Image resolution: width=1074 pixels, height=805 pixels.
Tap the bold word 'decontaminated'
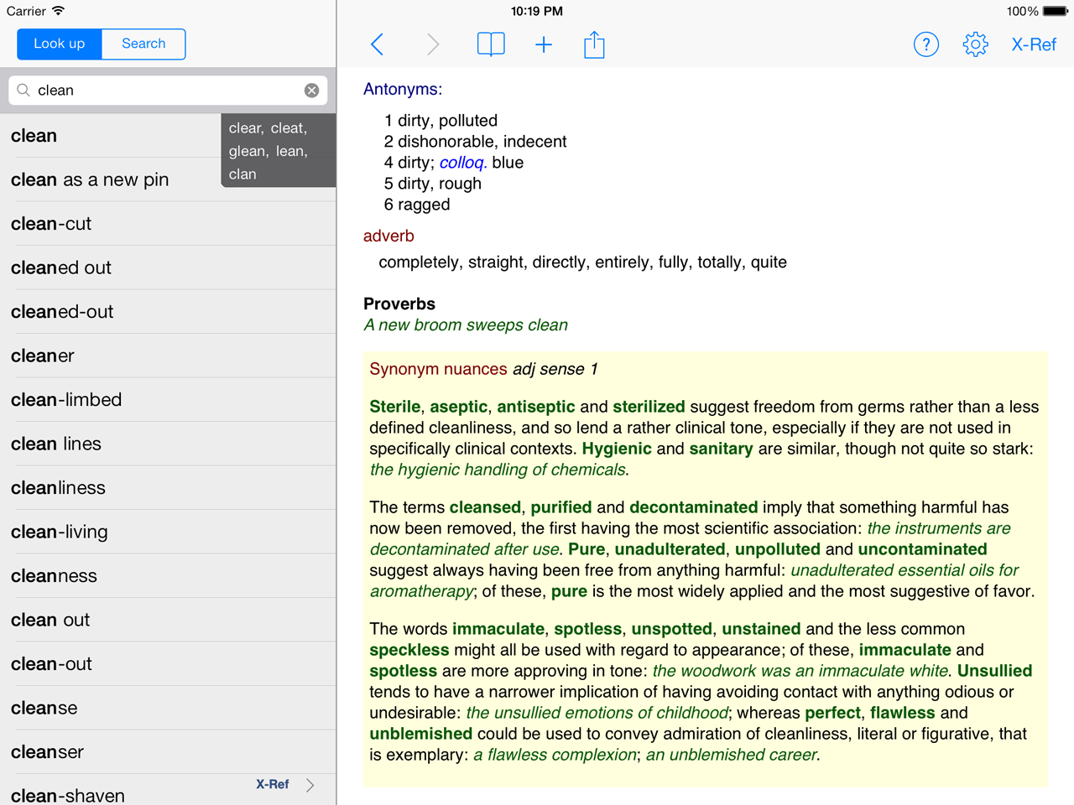pyautogui.click(x=694, y=507)
